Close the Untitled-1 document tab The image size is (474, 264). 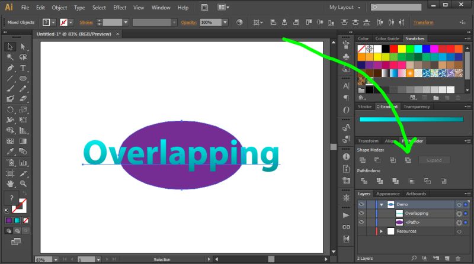click(118, 34)
